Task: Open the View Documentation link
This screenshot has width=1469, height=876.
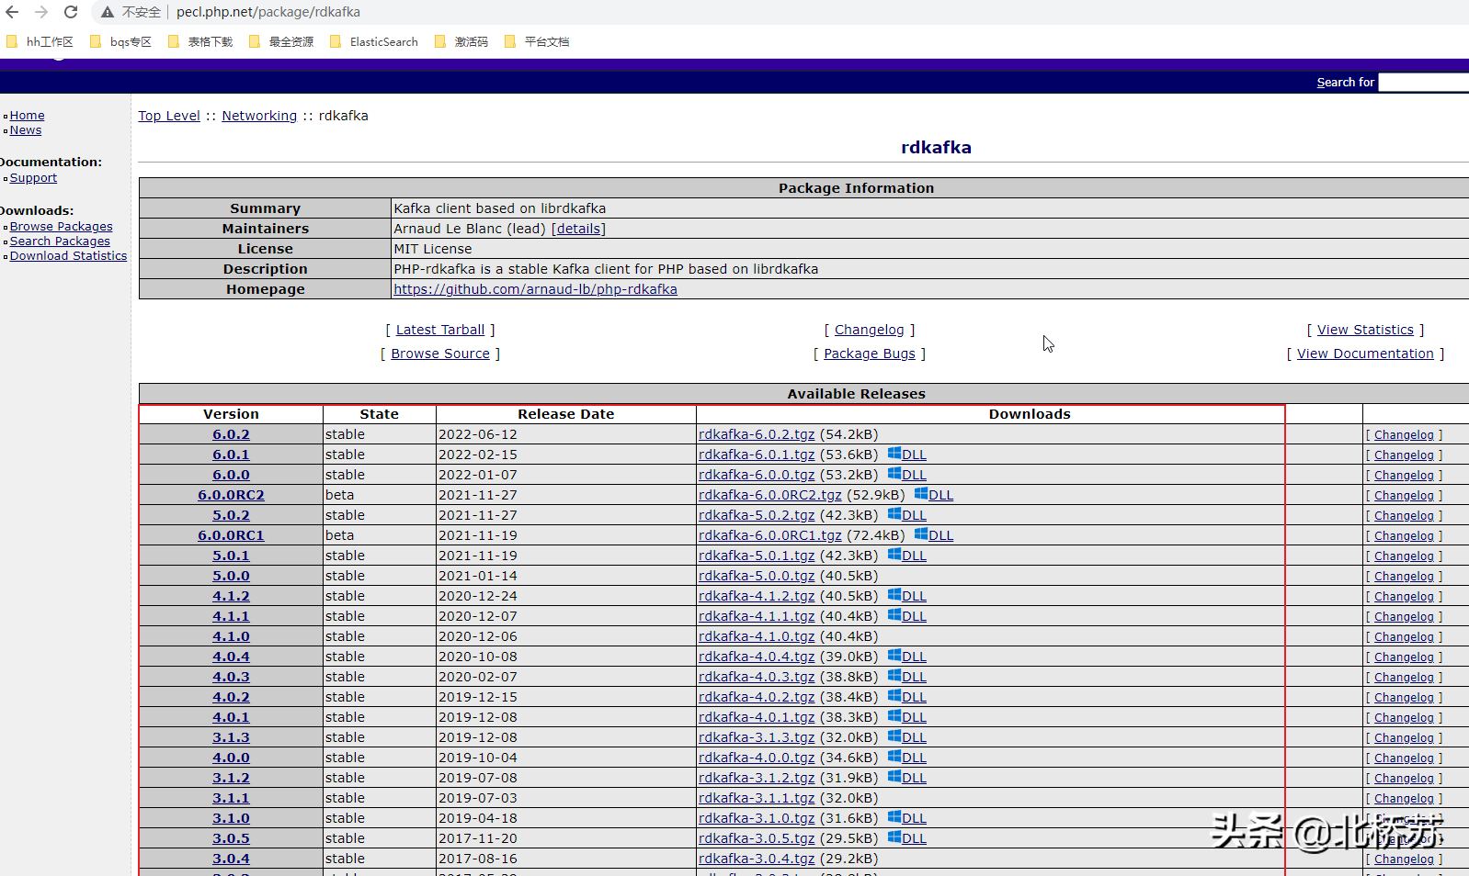Action: point(1365,354)
